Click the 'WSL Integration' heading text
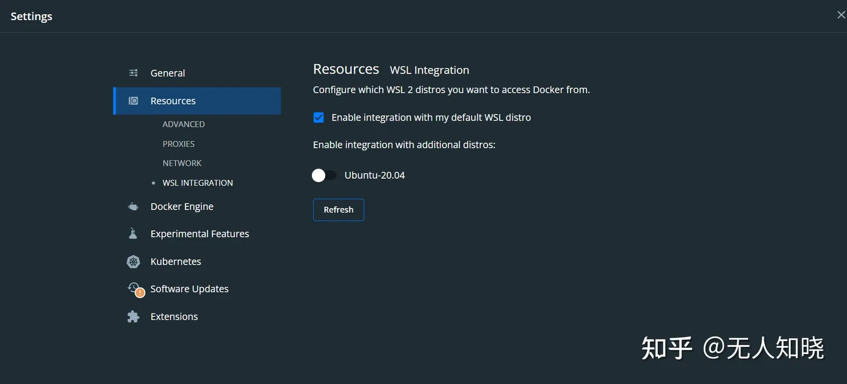This screenshot has height=384, width=847. click(429, 70)
